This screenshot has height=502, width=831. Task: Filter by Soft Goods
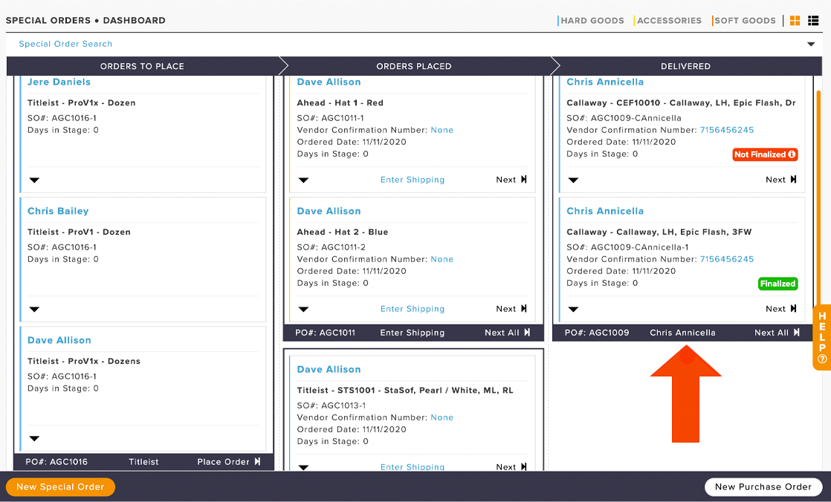click(x=744, y=21)
